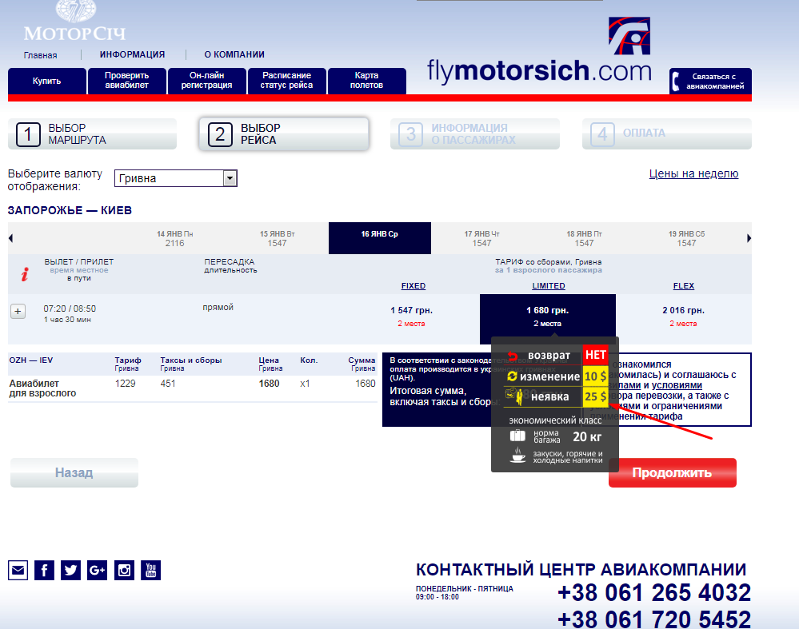Click the flymotorsich.com logo emblem
The width and height of the screenshot is (799, 629).
(x=629, y=36)
